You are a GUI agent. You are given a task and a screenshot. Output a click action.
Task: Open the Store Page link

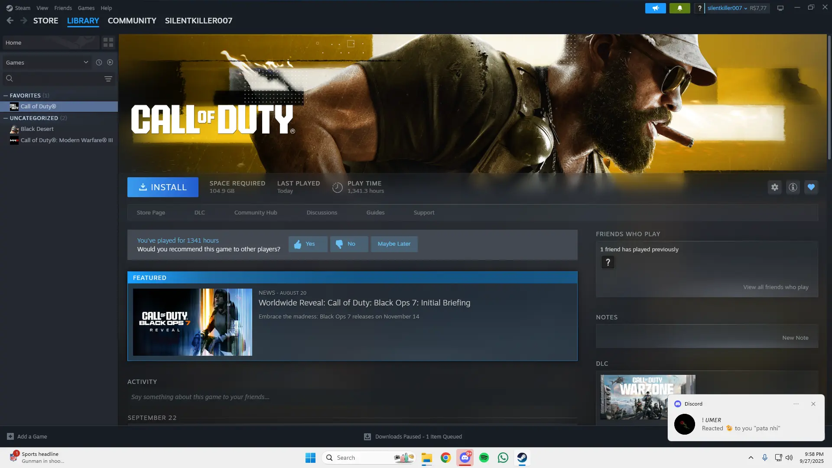151,212
